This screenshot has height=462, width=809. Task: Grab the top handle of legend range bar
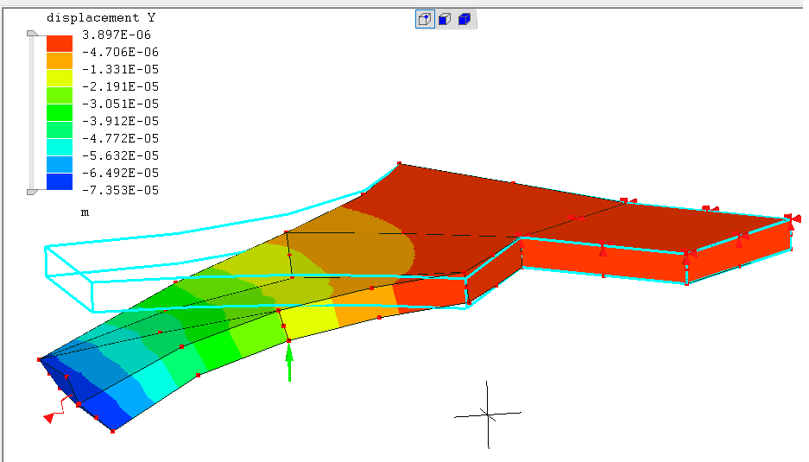coord(32,34)
